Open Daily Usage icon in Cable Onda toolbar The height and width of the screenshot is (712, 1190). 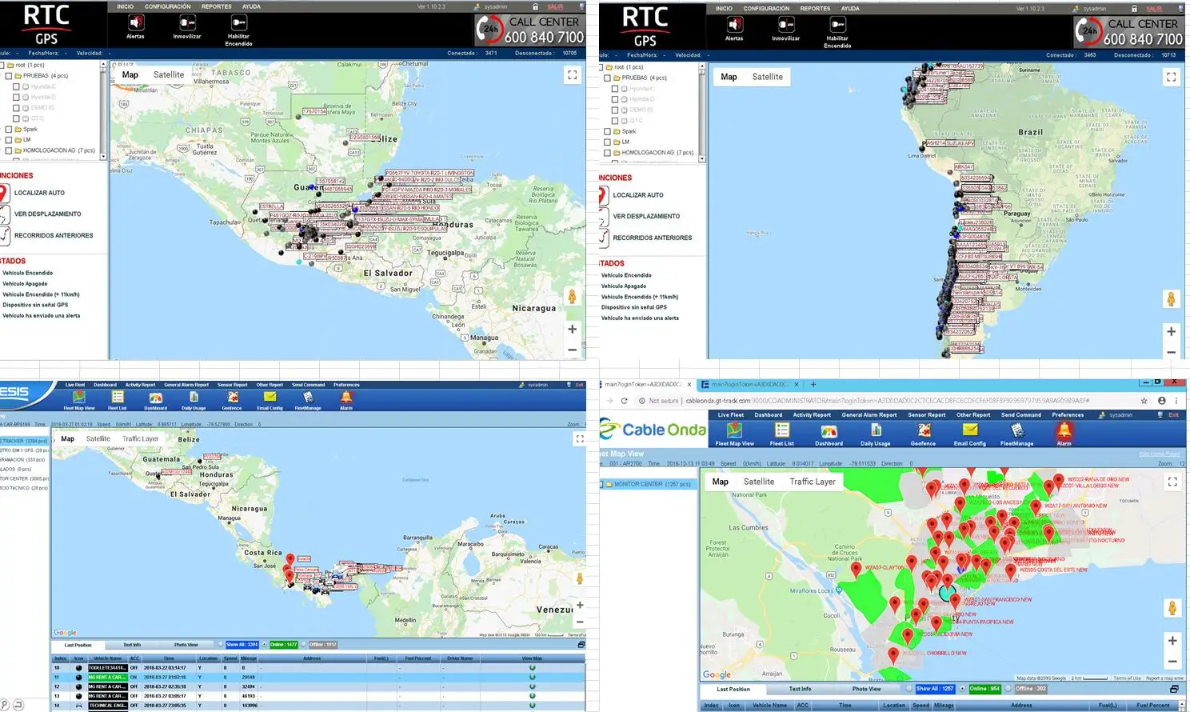(876, 431)
